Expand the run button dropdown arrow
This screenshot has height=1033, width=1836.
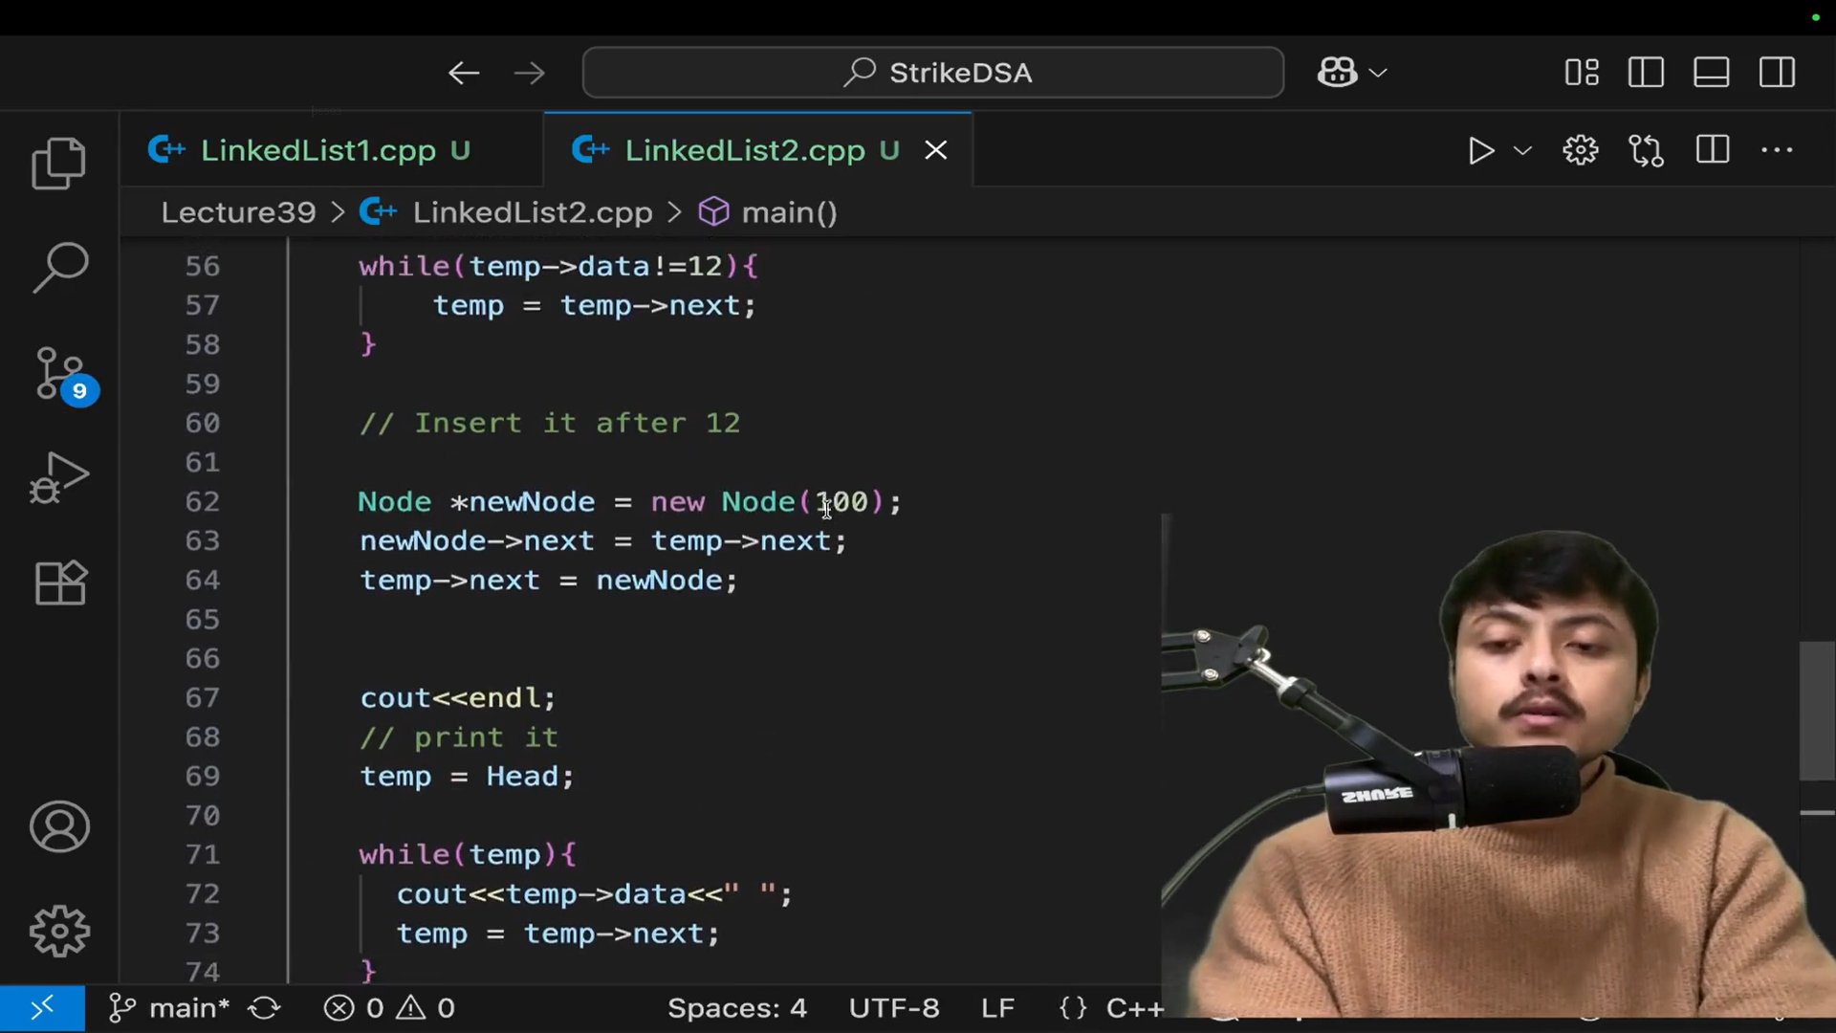(x=1522, y=151)
